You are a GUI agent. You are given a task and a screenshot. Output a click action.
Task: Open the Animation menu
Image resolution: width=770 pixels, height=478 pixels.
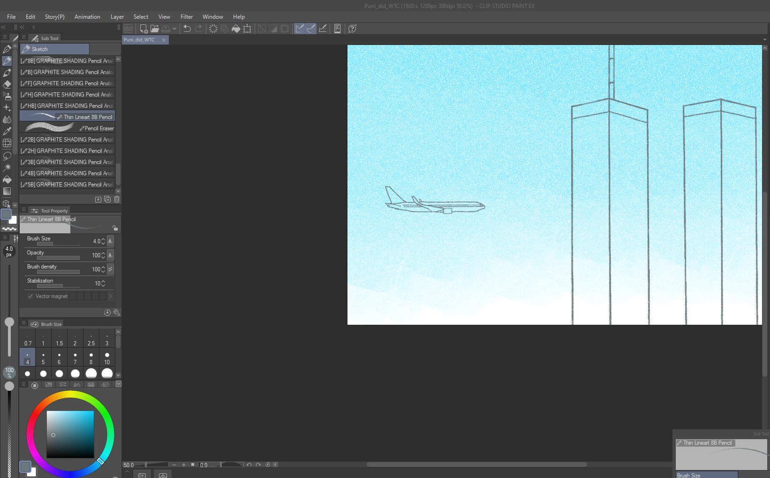[x=87, y=16]
